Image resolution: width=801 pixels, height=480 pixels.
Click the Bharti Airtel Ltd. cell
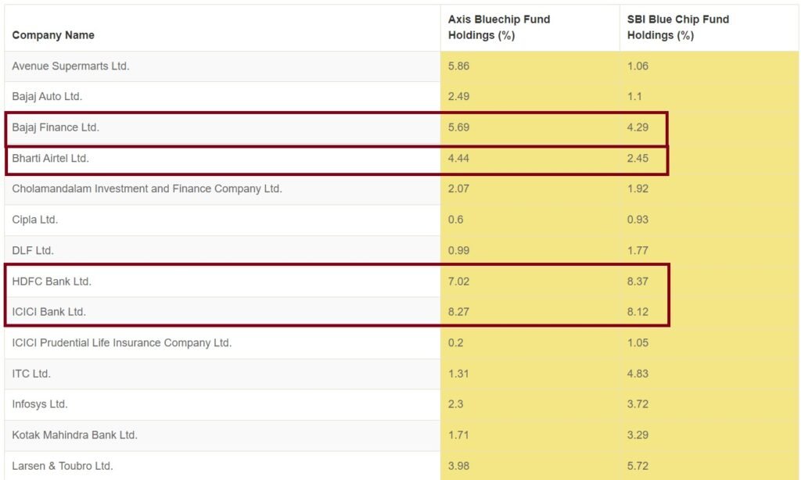(51, 159)
